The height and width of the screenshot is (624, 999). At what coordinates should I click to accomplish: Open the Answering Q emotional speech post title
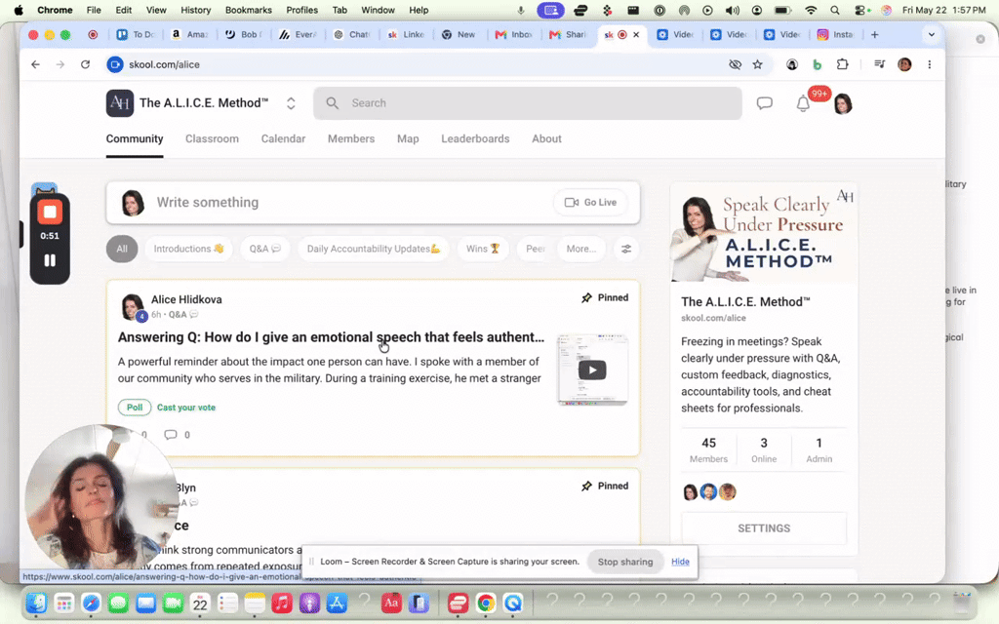coord(332,337)
